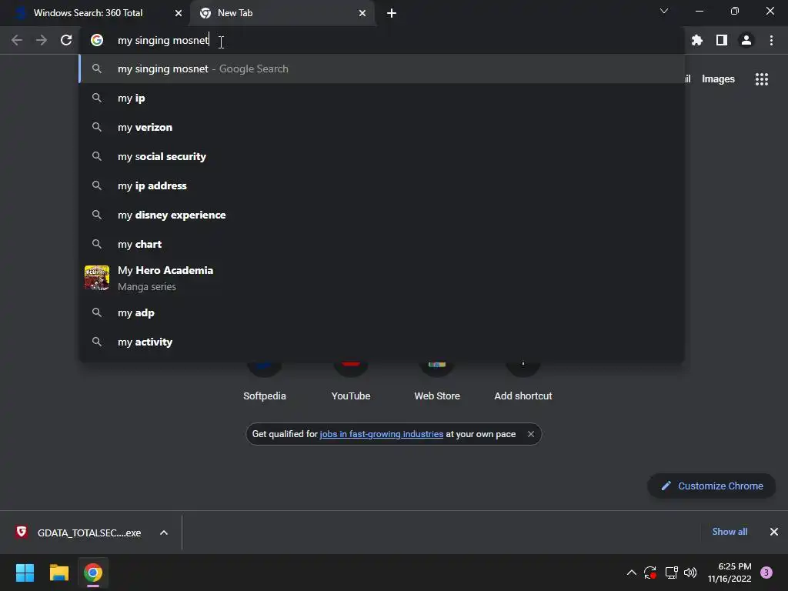Show hidden system tray icons
This screenshot has height=591, width=788.
coord(632,573)
